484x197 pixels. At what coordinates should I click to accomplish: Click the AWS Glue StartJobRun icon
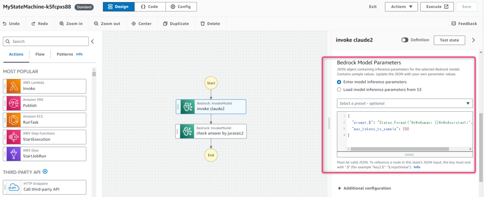click(13, 154)
